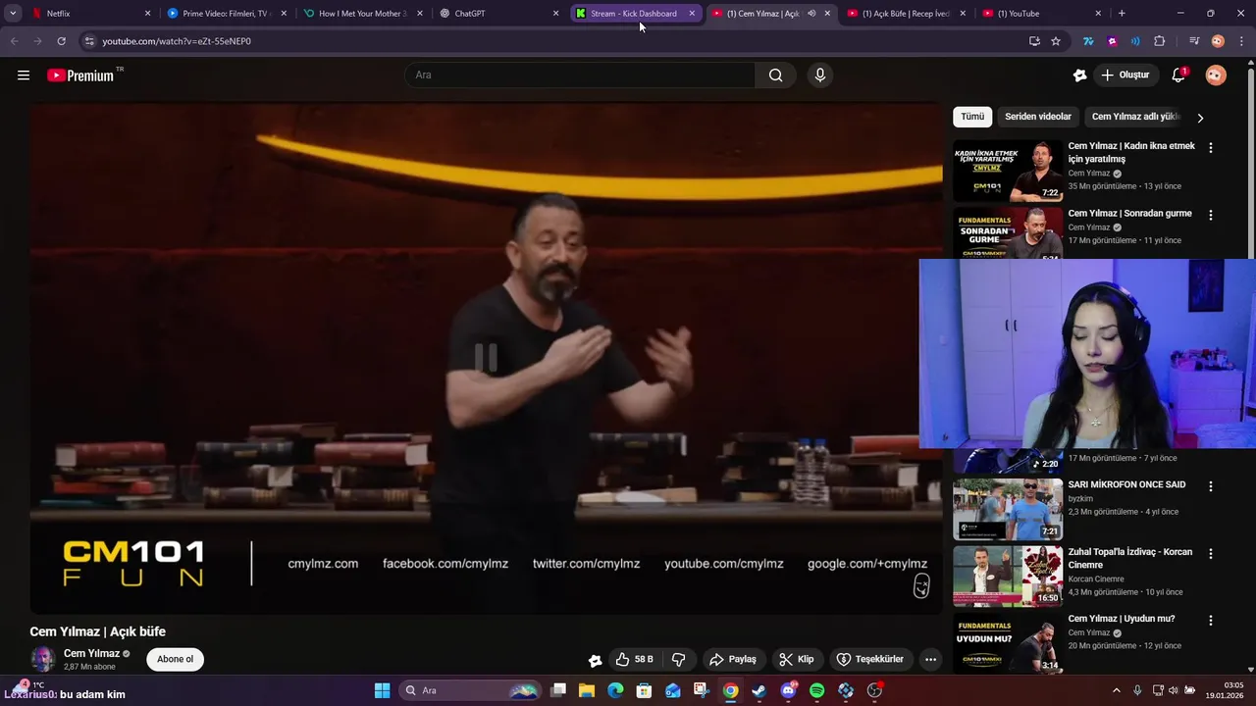Go back with browser back arrow
Screen dimensions: 1256x706
(x=14, y=41)
